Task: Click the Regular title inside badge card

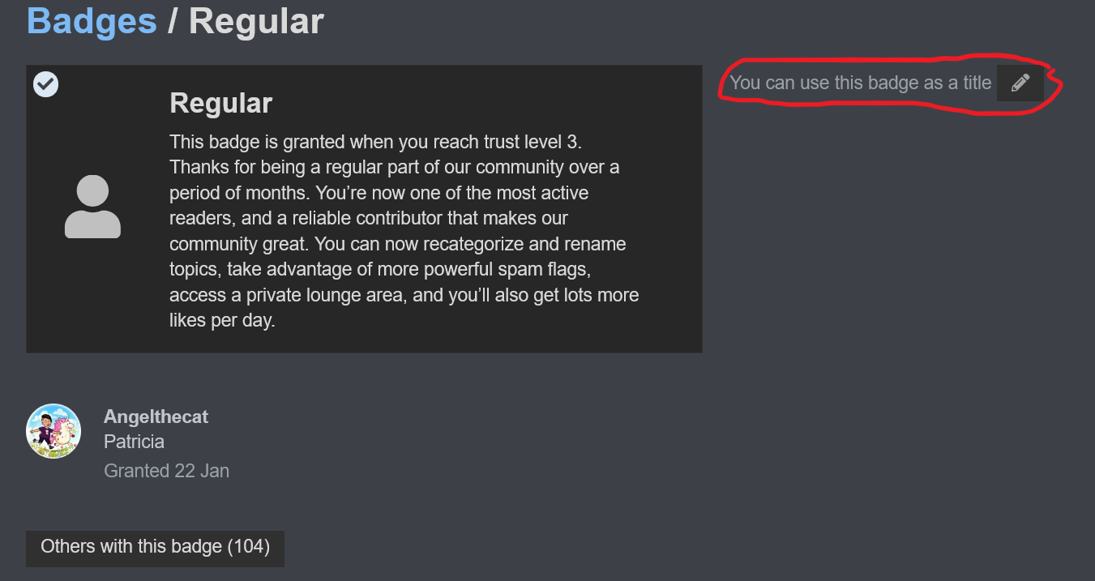Action: (220, 103)
